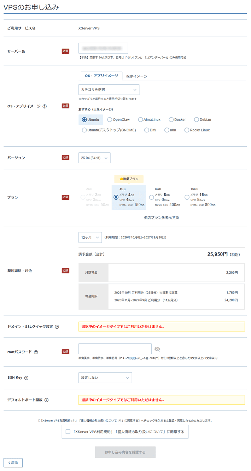Click the 24,200円 charge value
This screenshot has height=471, width=251.
[231, 300]
